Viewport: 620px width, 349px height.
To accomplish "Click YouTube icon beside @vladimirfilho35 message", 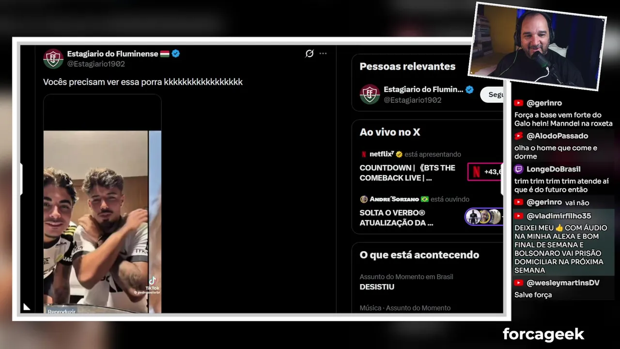I will pyautogui.click(x=519, y=216).
